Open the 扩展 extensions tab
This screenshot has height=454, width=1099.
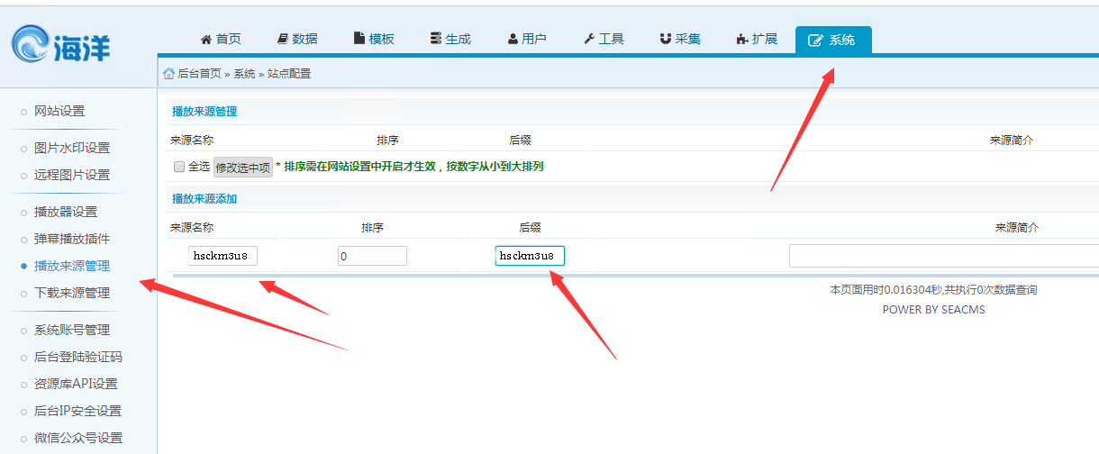(757, 39)
